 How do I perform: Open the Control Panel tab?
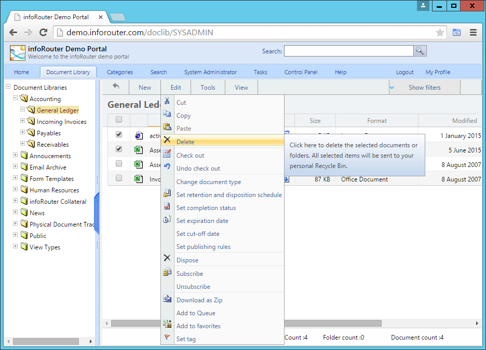(301, 72)
